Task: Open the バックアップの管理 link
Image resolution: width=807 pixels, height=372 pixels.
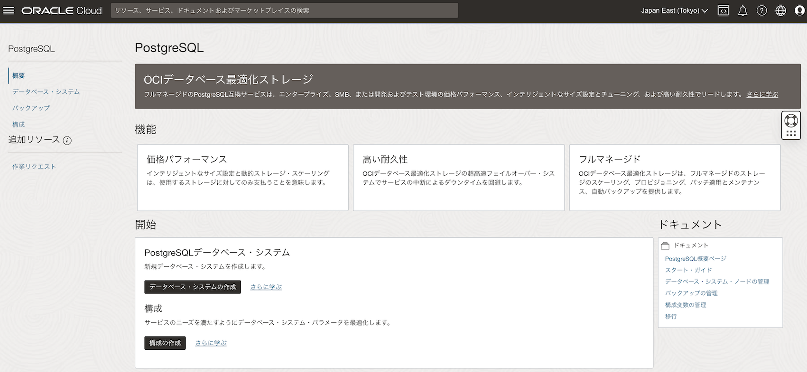Action: click(691, 293)
